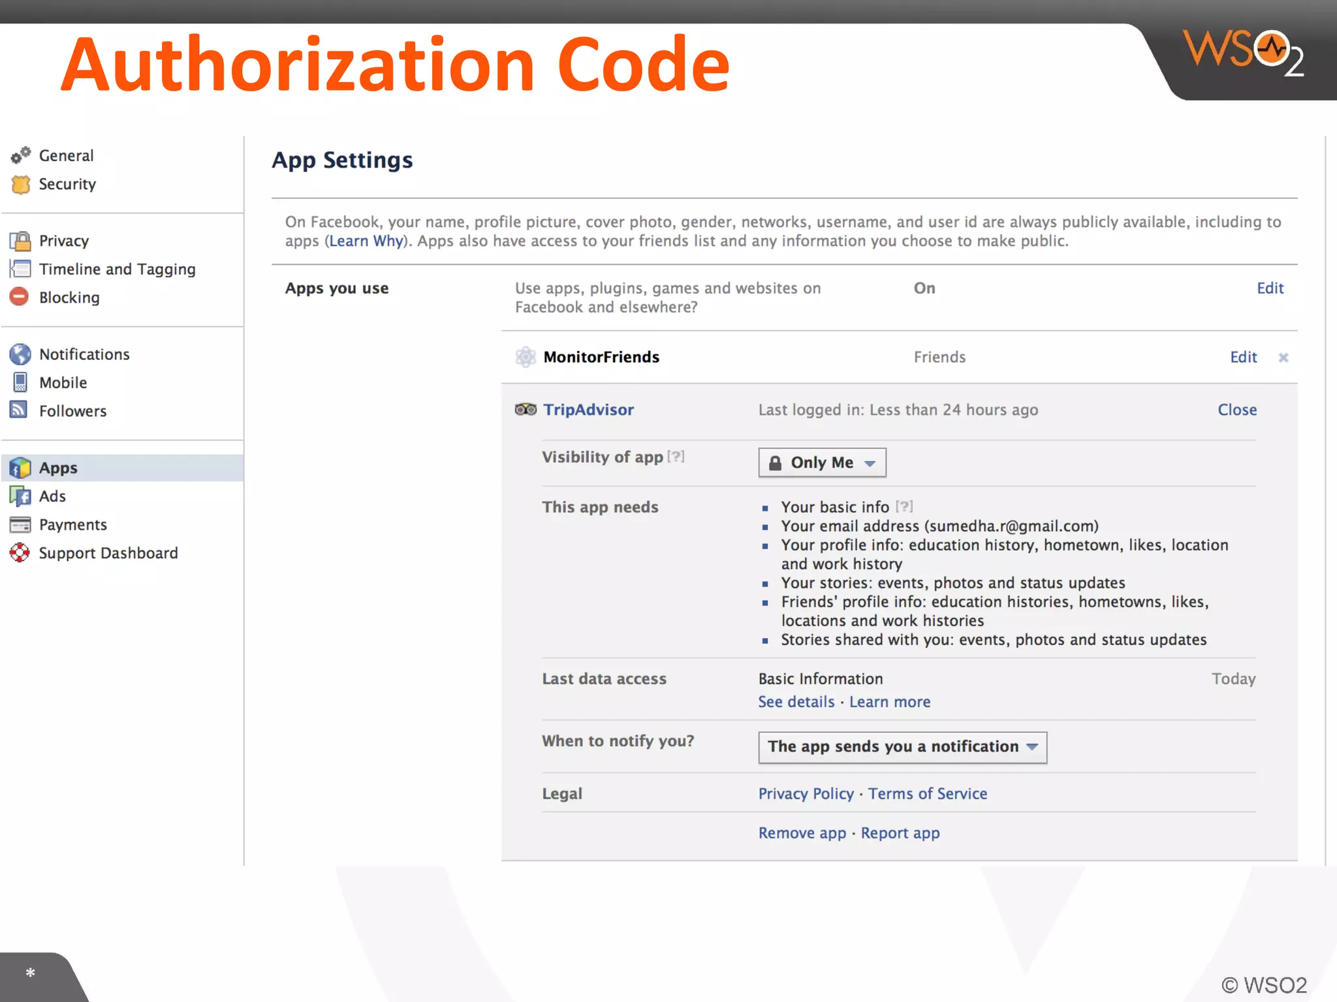
Task: Click the Security badge icon
Action: click(20, 185)
